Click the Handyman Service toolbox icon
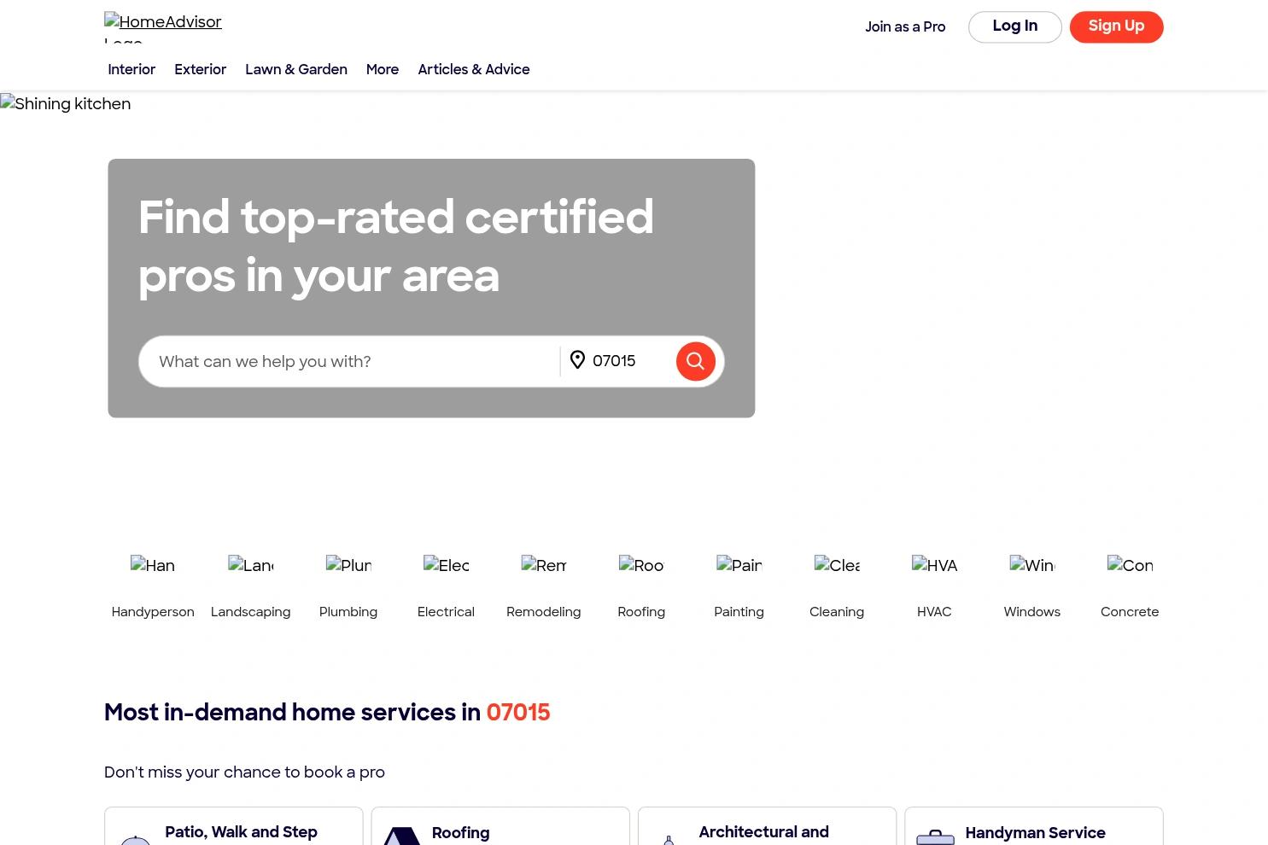The height and width of the screenshot is (845, 1268). 935,837
